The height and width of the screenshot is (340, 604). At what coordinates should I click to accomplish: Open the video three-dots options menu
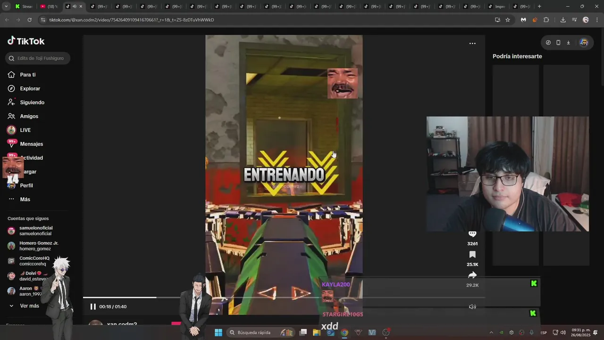(472, 43)
